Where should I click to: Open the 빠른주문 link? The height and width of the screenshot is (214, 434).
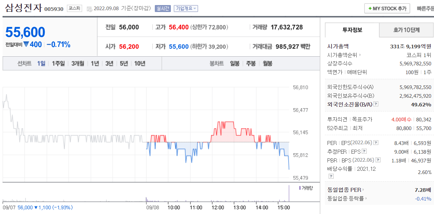(x=425, y=9)
